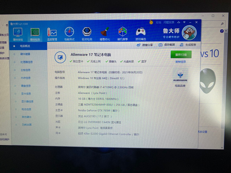Screen dimensions: 231x173
Task: Click the DVDRWBD CA40N optical drive text
Action: [x=99, y=122]
